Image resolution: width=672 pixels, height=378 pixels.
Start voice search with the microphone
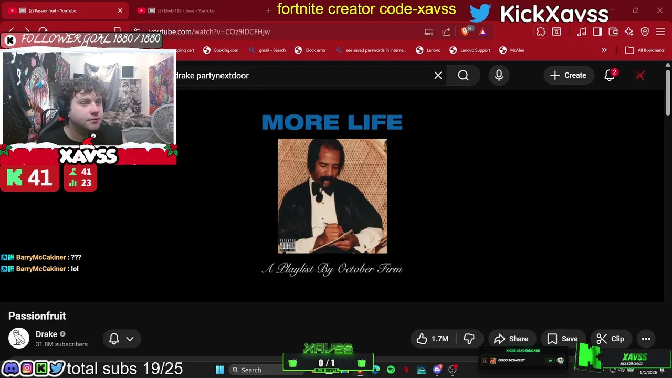pyautogui.click(x=499, y=76)
